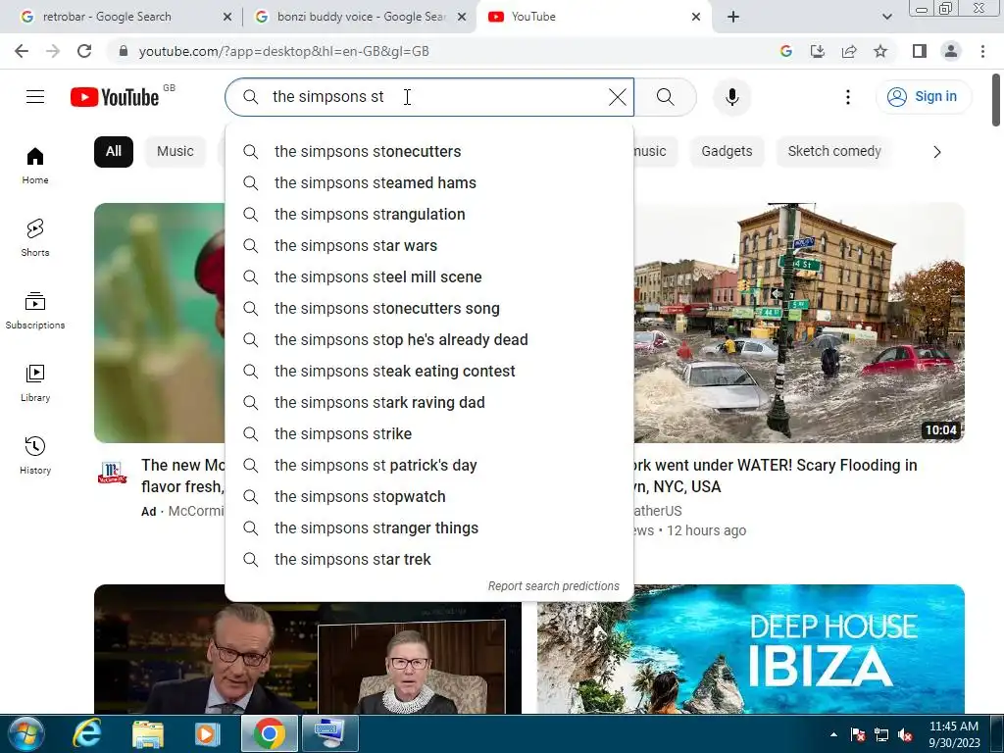Toggle the browser side panel
This screenshot has height=753, width=1004.
point(920,51)
